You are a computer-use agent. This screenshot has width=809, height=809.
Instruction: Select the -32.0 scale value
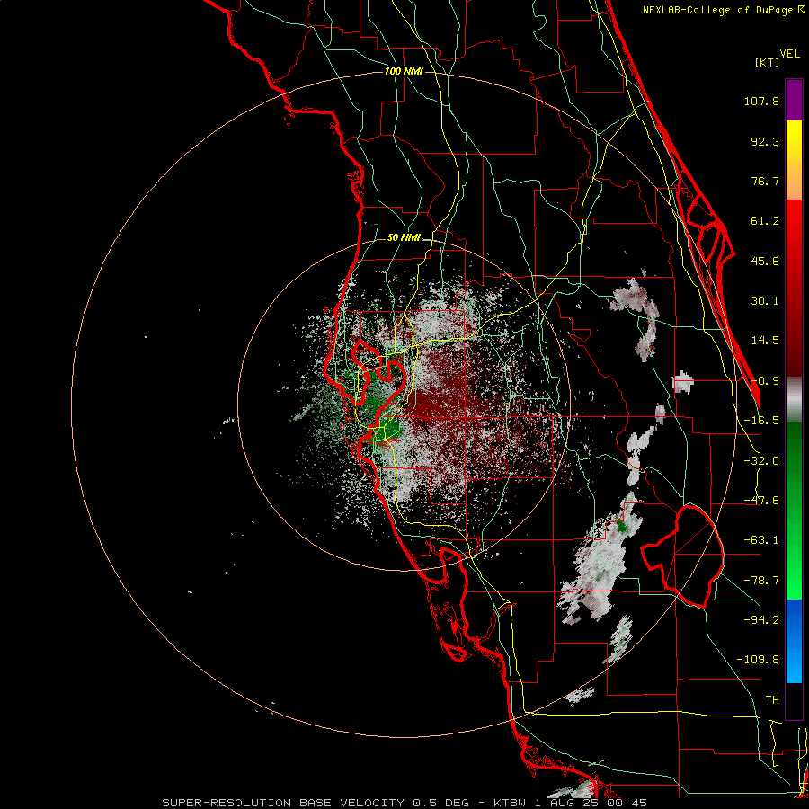(x=761, y=461)
